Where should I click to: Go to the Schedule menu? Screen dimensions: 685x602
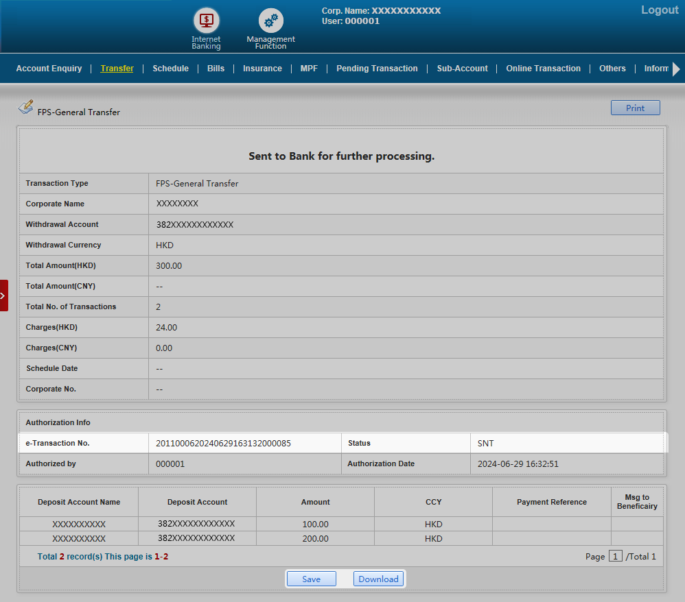pyautogui.click(x=170, y=69)
